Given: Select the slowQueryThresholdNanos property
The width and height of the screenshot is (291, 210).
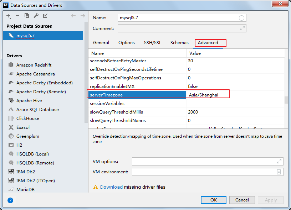Looking at the screenshot, I should click(186, 120).
